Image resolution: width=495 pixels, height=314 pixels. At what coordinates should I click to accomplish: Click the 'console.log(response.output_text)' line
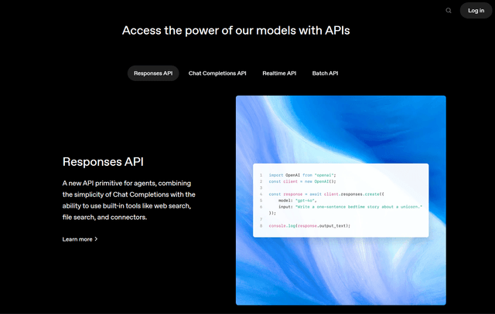[309, 226]
